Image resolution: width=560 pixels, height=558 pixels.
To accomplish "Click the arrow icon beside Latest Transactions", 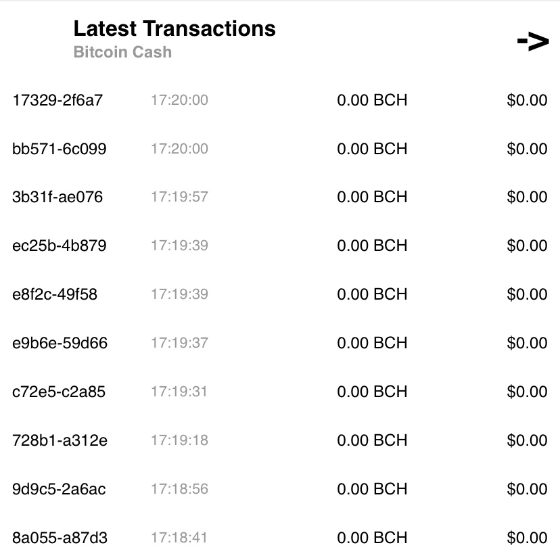I will coord(532,42).
